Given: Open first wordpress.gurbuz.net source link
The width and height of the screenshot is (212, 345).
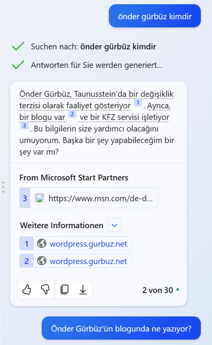Looking at the screenshot, I should pos(76,243).
